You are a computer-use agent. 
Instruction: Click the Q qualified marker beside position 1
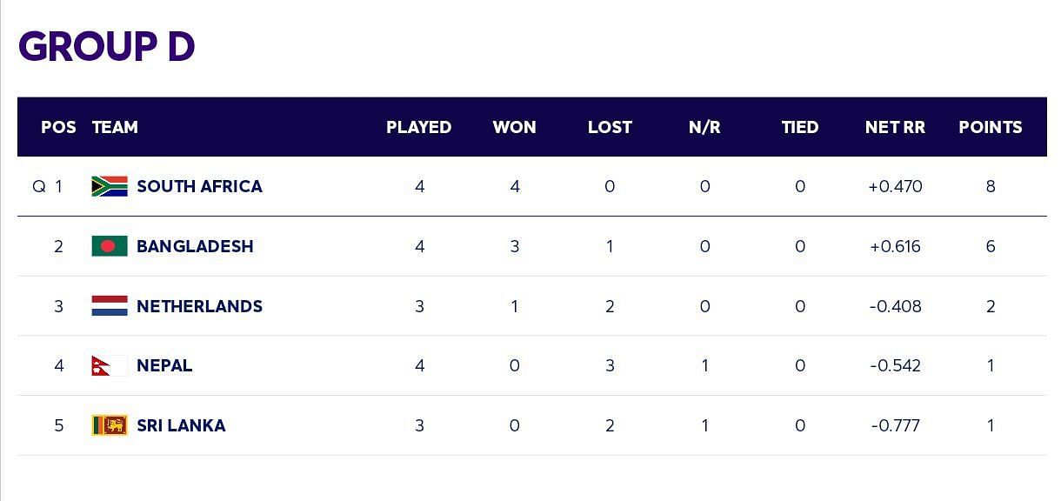tap(39, 186)
